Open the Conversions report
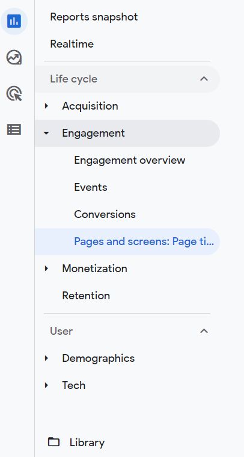 click(105, 214)
